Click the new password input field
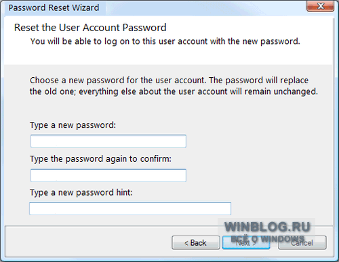Image resolution: width=339 pixels, height=262 pixels. tap(108, 141)
